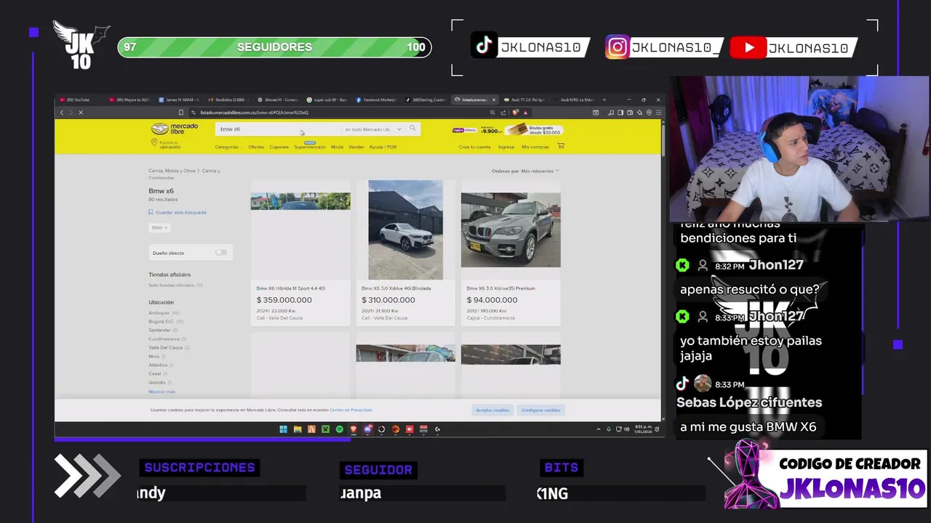Remove the BMW filter chip with X
This screenshot has height=523, width=931.
166,227
